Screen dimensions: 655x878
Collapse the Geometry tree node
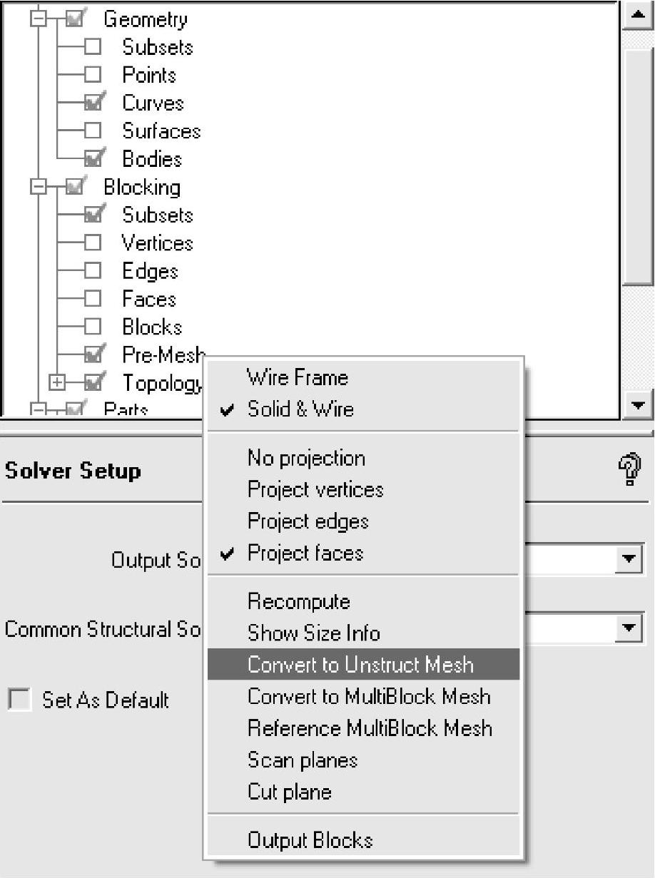pos(39,20)
